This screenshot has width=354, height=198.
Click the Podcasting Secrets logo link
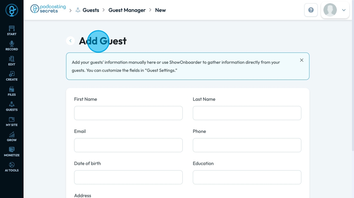click(48, 9)
